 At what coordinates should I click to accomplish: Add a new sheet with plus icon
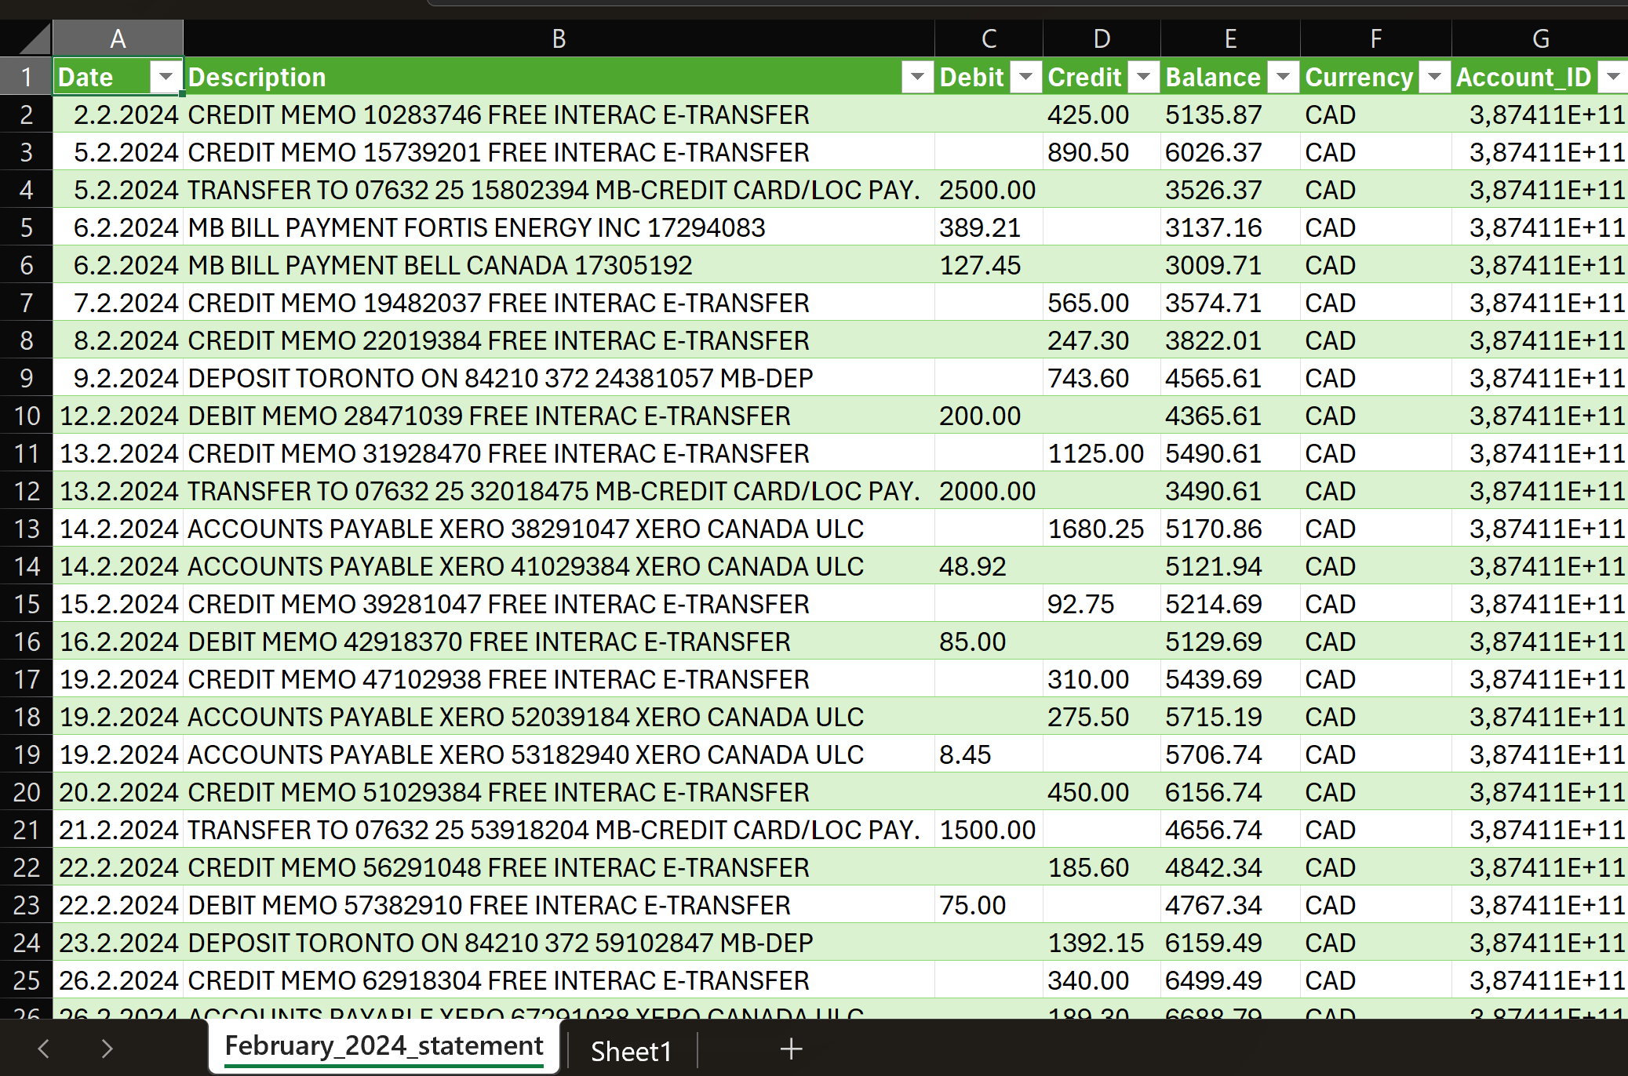(791, 1049)
